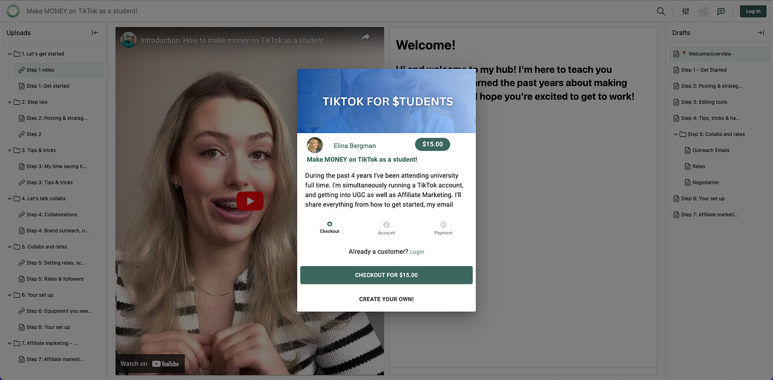Open 'Step 4: Brand outreach, n...' document

(59, 231)
